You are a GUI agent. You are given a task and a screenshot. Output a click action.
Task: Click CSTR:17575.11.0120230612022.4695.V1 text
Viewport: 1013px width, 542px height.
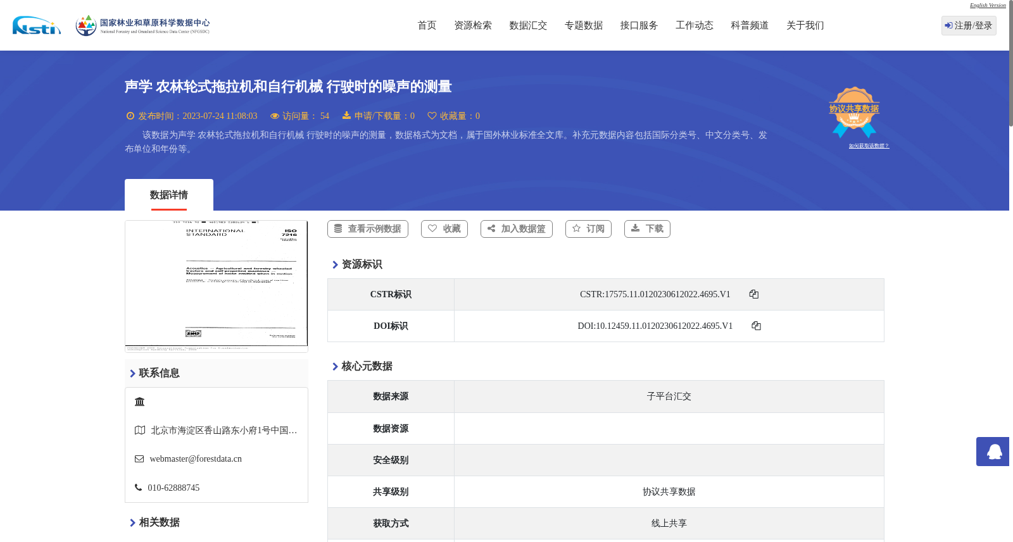click(655, 294)
